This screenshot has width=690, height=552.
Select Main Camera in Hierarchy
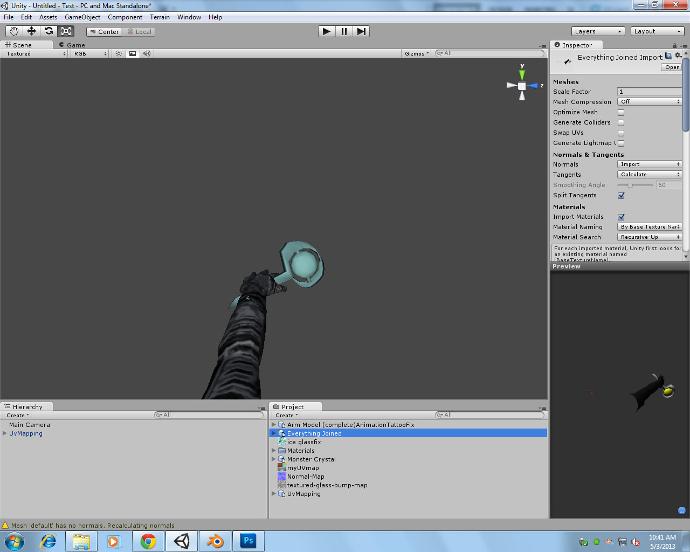[x=30, y=425]
